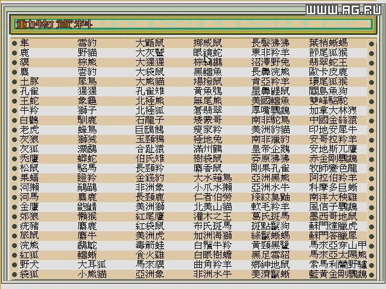Open the 安哥拉羚羊 entry
386x289 pixels.
333,139
